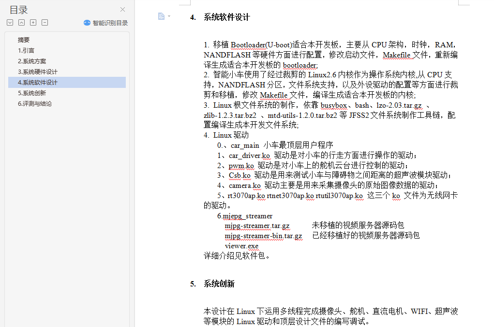Click the text 6.mjepg_streamer
The image size is (494, 327).
pyautogui.click(x=245, y=216)
